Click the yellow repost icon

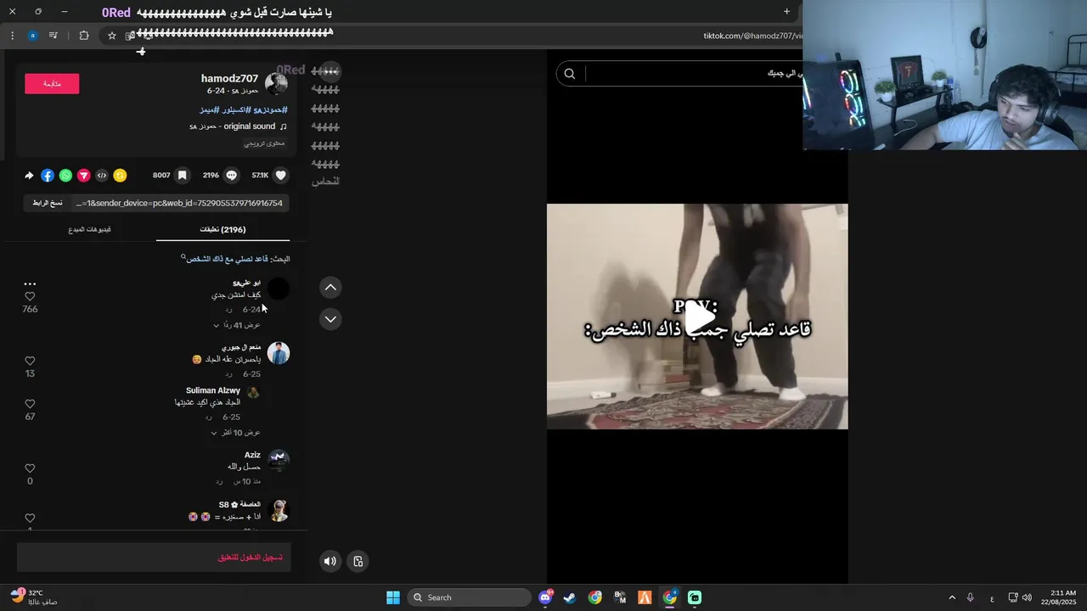[120, 176]
